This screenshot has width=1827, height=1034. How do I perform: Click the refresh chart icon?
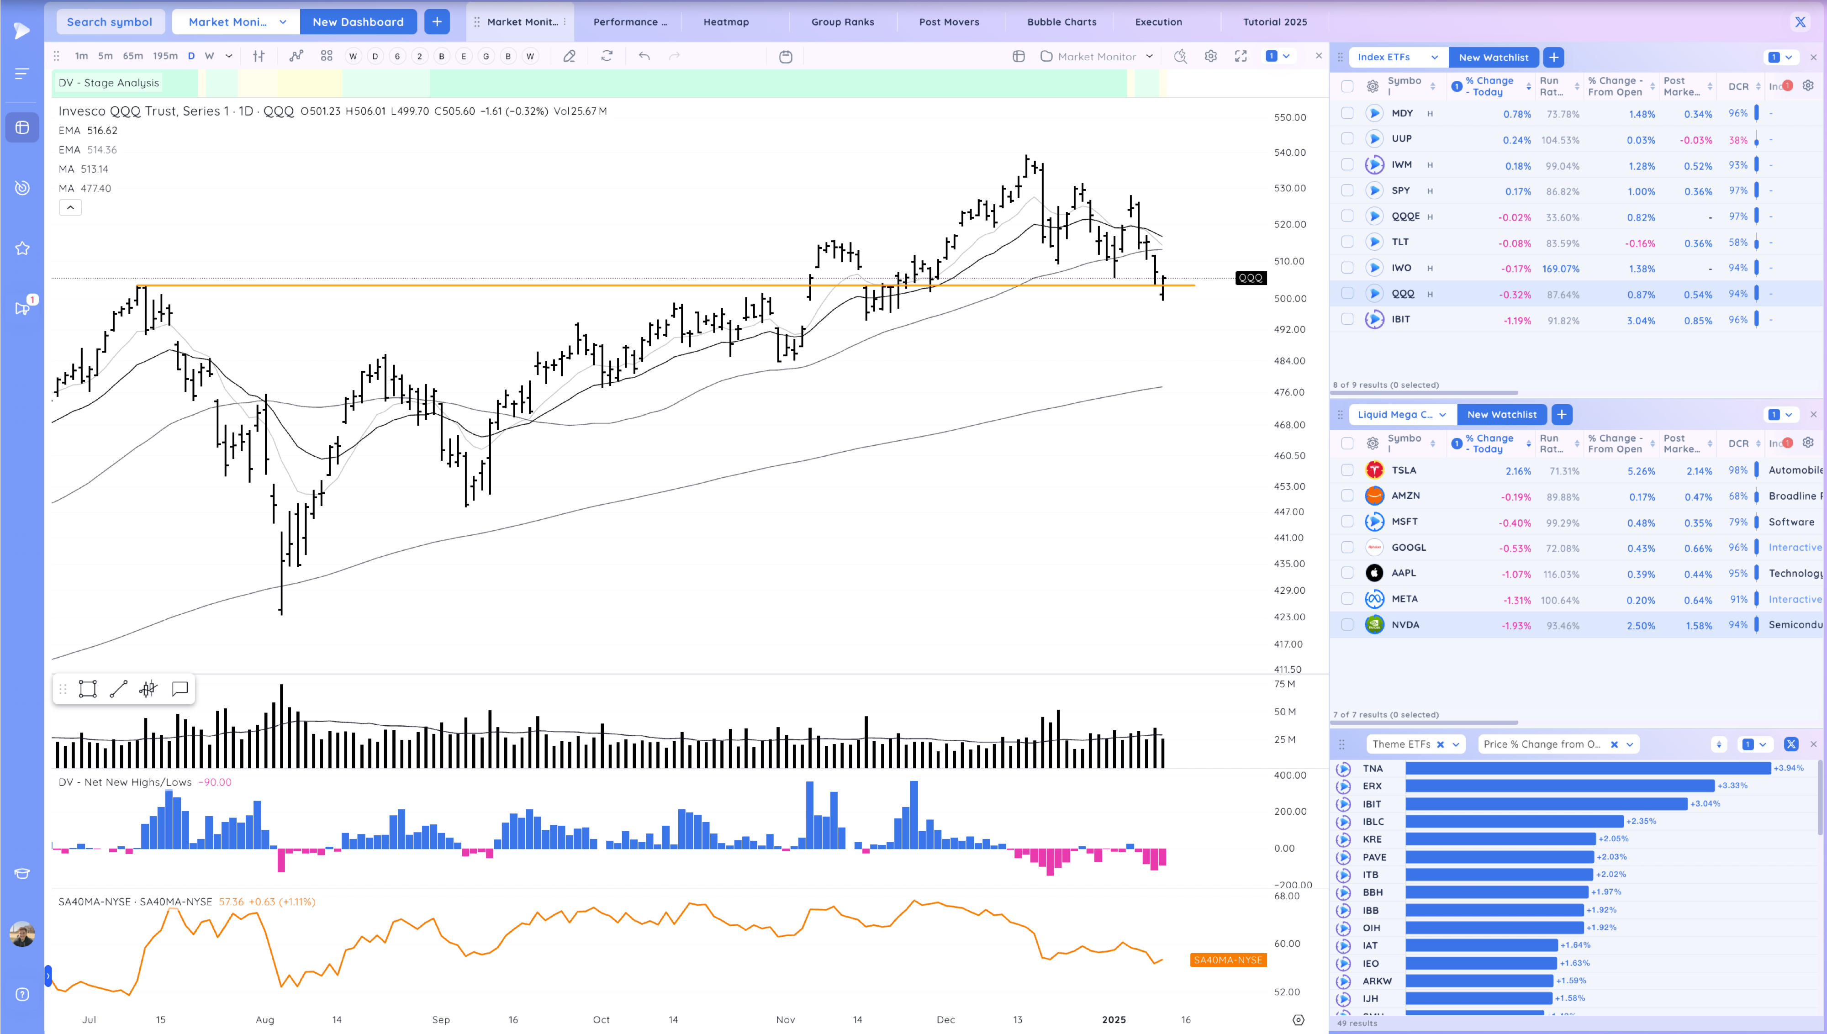point(607,56)
